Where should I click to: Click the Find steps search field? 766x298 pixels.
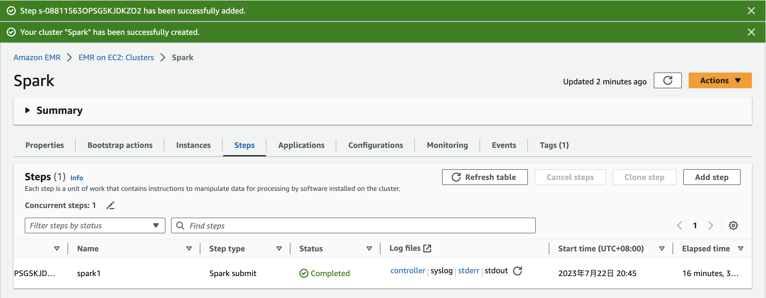353,225
